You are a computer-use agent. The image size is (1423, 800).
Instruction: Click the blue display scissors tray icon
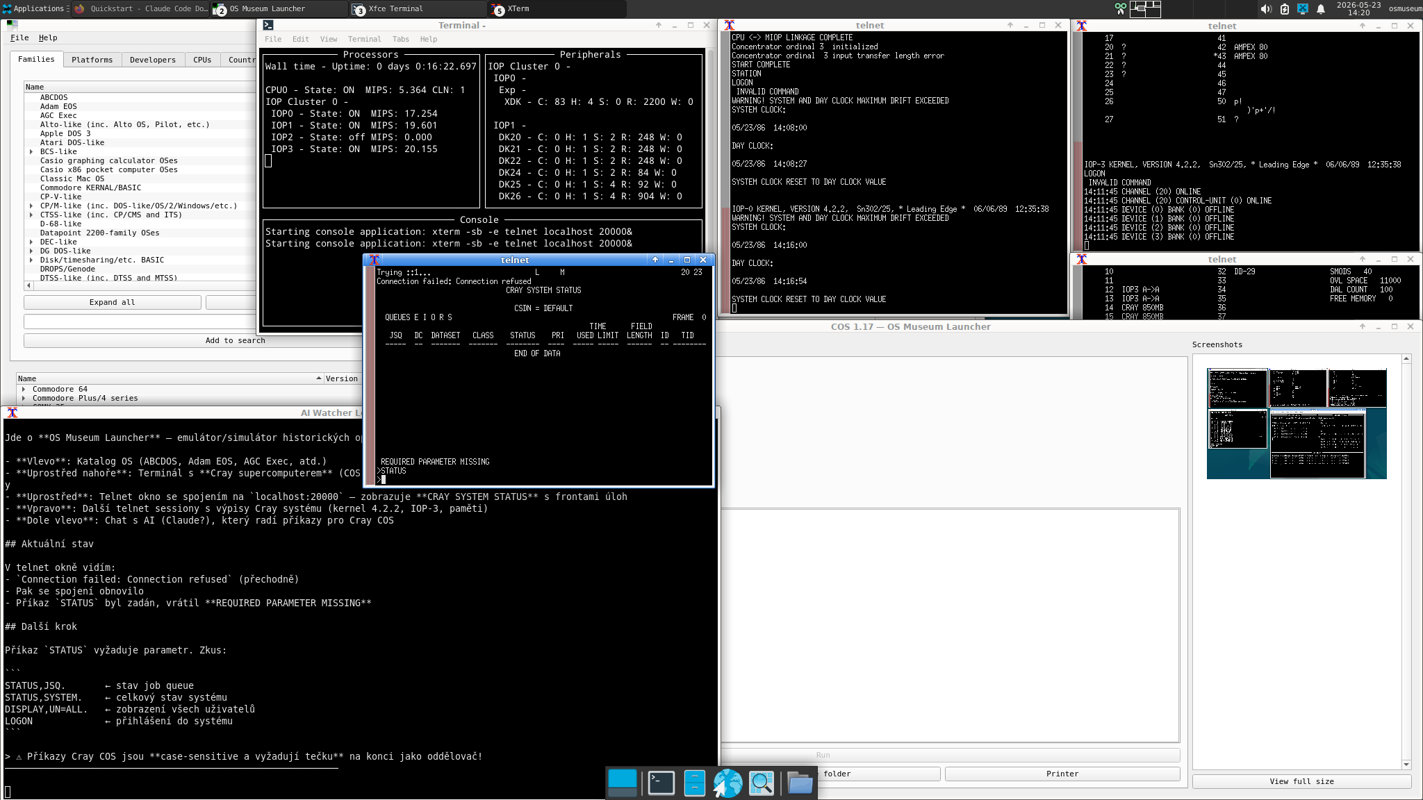pyautogui.click(x=1303, y=9)
